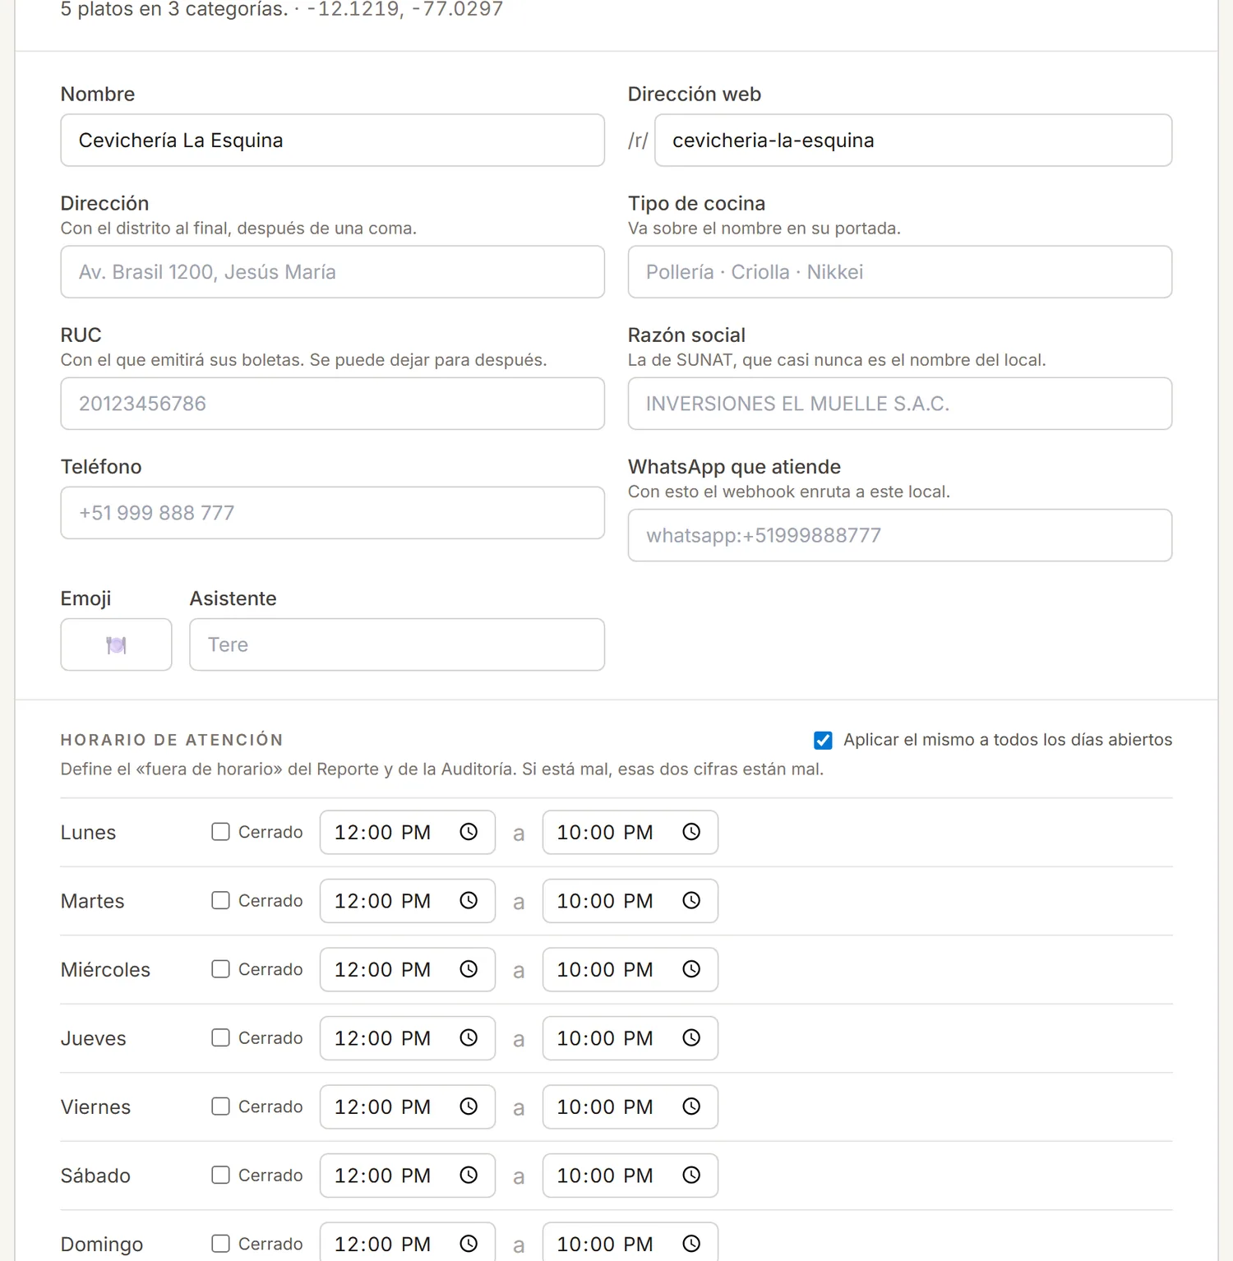Open clock picker for Viernes opening time
This screenshot has width=1233, height=1261.
(x=469, y=1106)
